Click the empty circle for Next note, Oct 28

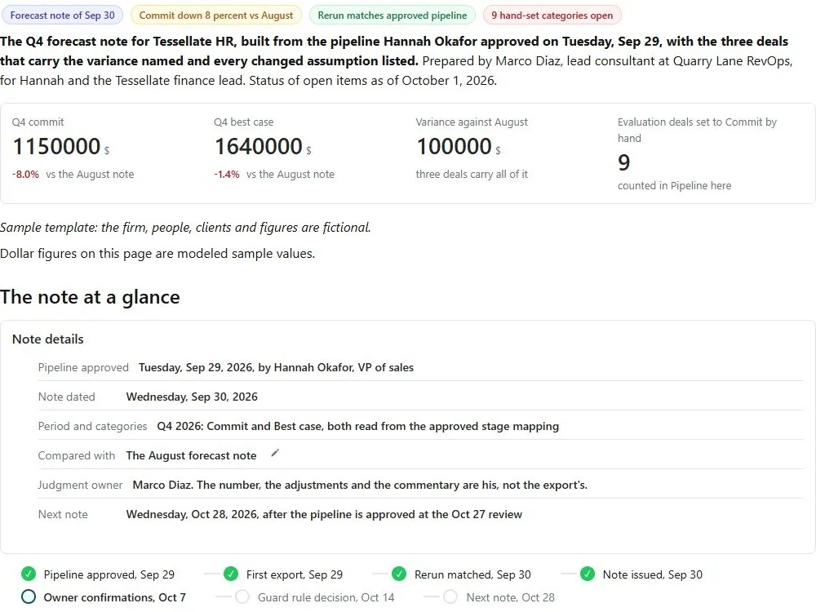click(x=450, y=596)
